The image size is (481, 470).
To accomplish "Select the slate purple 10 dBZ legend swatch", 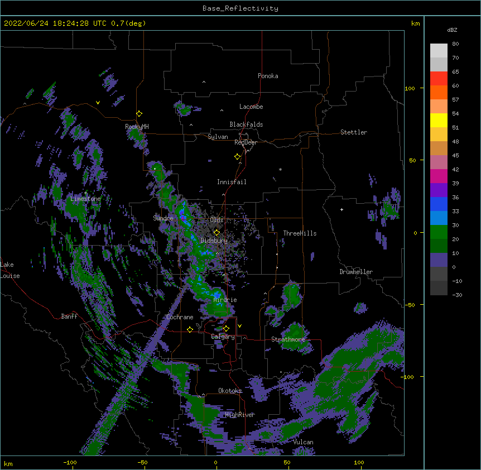I will [x=439, y=260].
